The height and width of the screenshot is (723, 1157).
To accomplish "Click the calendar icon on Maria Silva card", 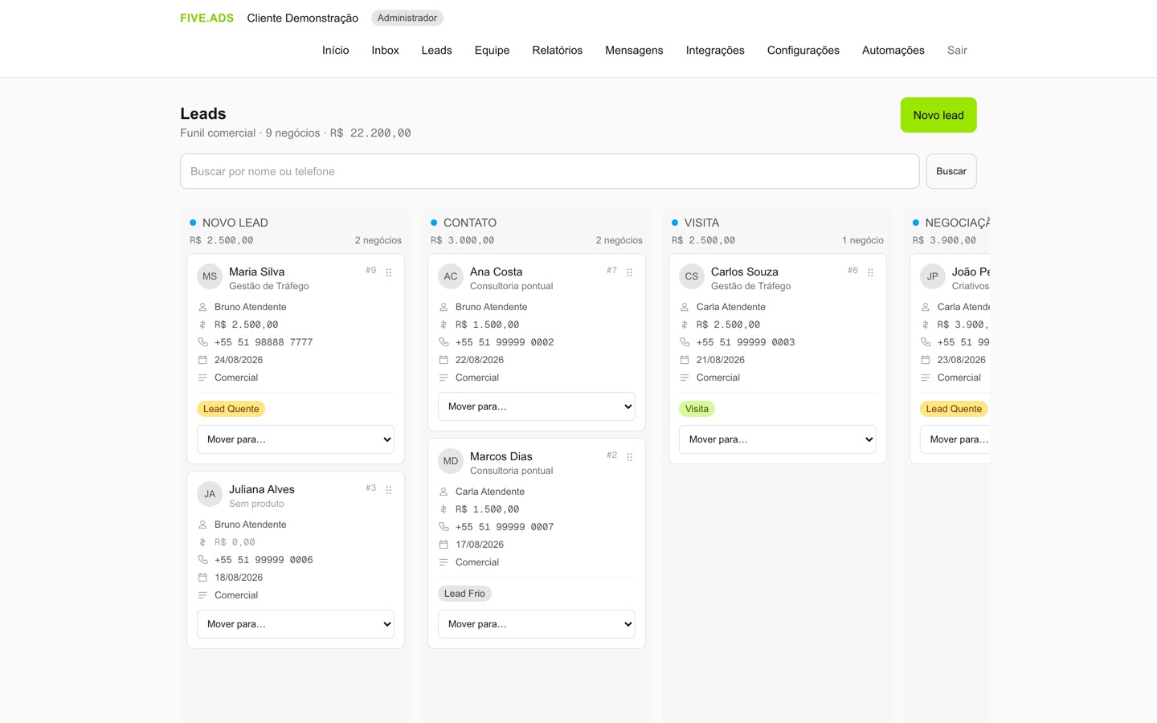I will point(202,360).
